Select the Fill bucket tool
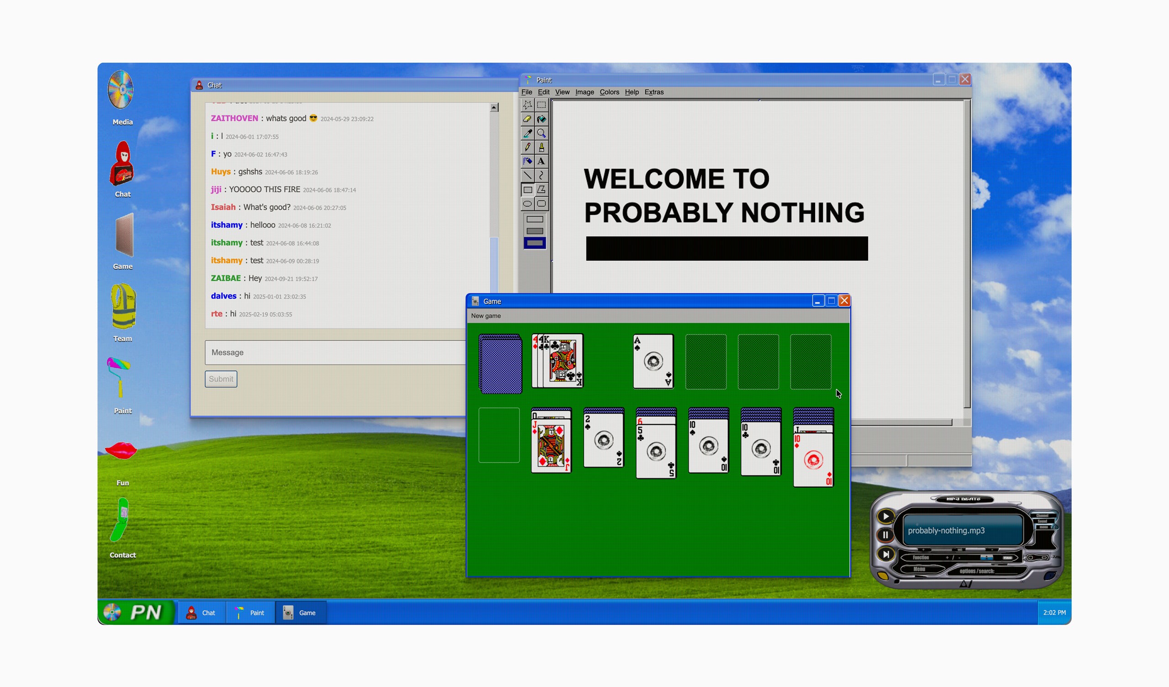The image size is (1169, 687). (x=542, y=119)
